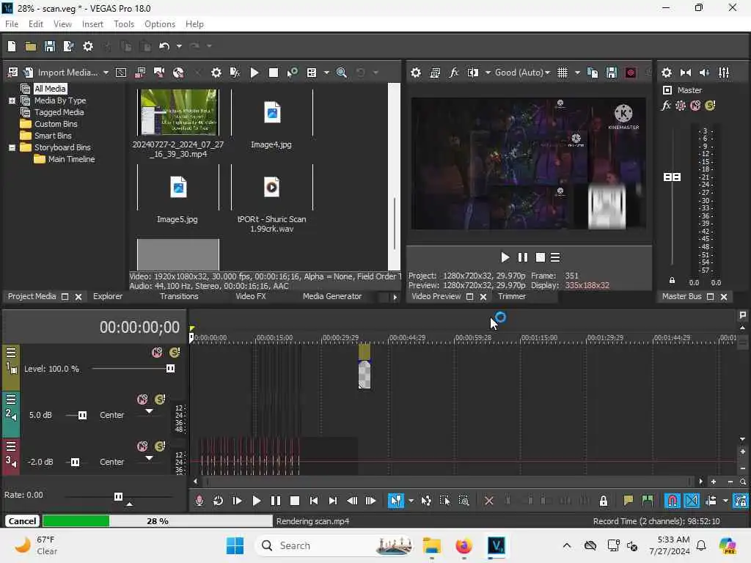Click the Save snapshot icon in Video Preview
Screen dimensions: 751x563
(x=611, y=73)
